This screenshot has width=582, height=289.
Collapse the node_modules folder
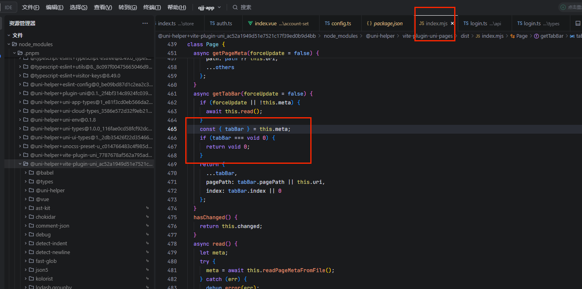[35, 44]
